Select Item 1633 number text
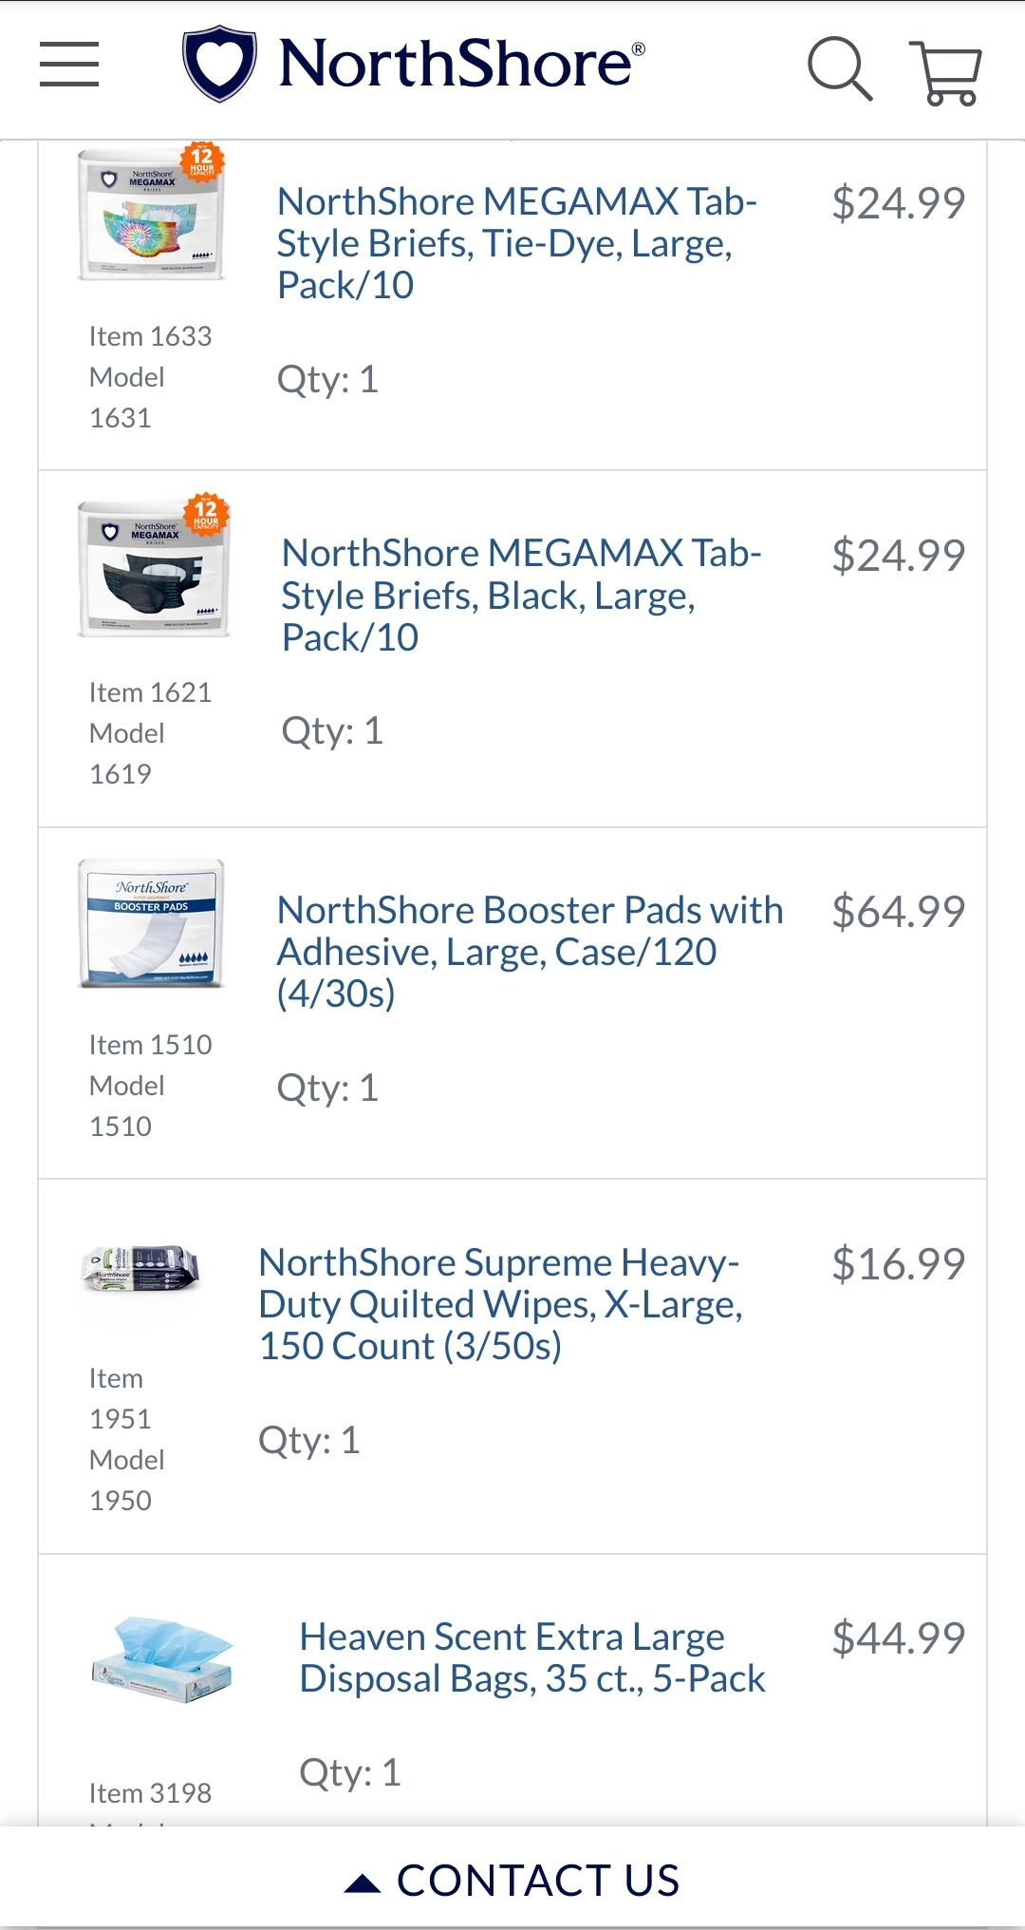 (x=150, y=336)
